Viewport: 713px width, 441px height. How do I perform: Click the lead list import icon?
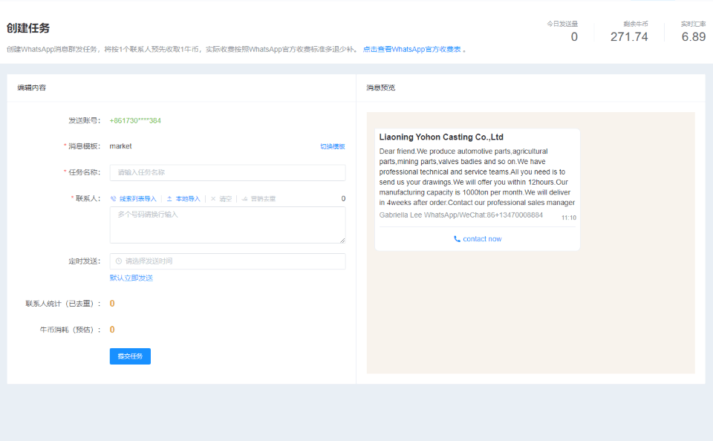click(x=114, y=199)
